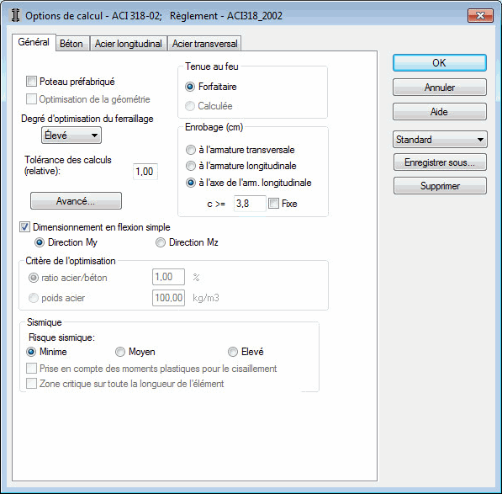Uncheck Dimensionnement en flexion simple
Screen dimensions: 502x494
pyautogui.click(x=24, y=227)
